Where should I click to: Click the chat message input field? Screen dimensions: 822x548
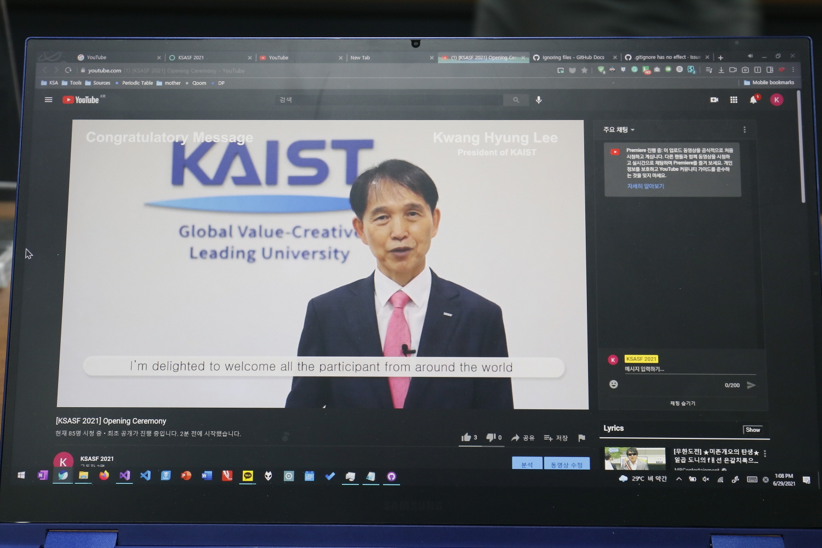[689, 369]
